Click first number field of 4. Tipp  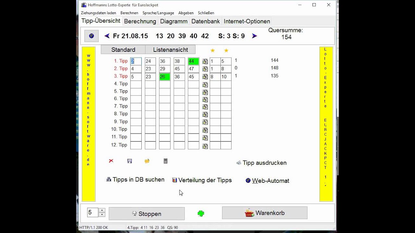coord(136,84)
